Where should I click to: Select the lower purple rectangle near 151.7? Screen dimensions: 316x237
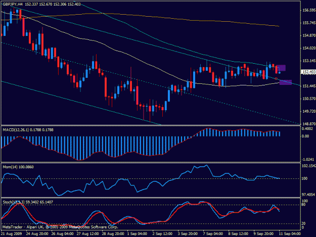coord(286,82)
